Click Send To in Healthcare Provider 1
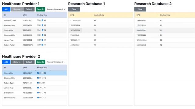This screenshot has width=195, height=109. tap(41, 9)
